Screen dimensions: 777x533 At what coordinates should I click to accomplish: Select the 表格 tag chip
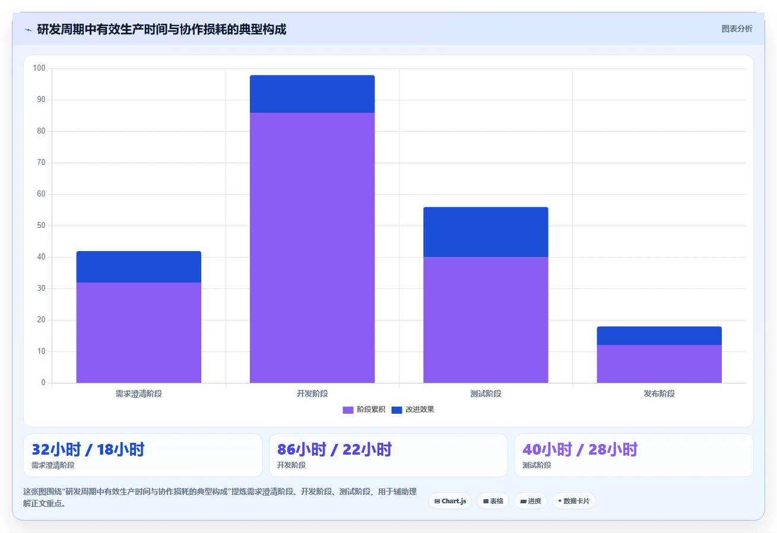pyautogui.click(x=493, y=501)
